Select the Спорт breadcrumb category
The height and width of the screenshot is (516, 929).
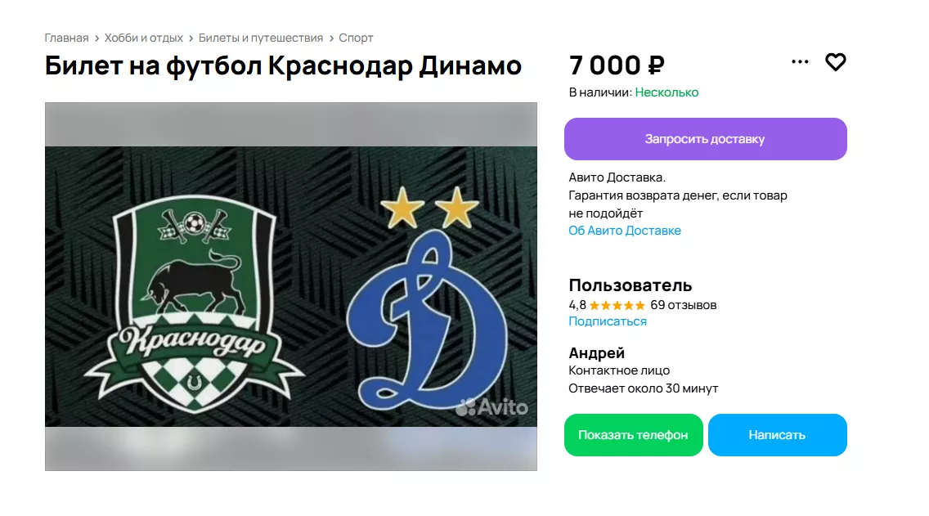356,38
